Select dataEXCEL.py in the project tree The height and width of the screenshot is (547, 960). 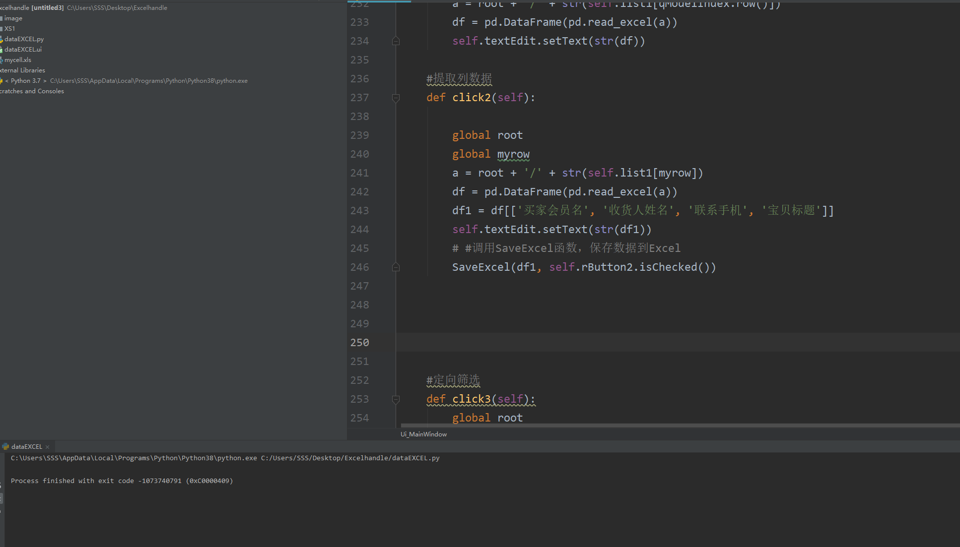tap(23, 39)
